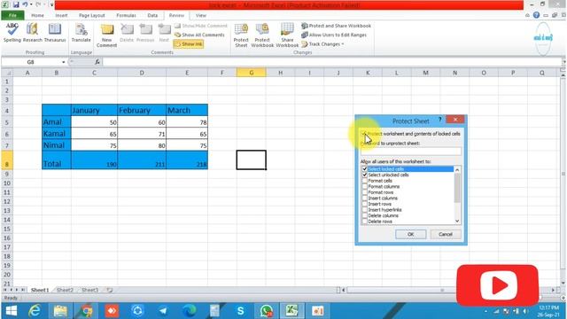Image resolution: width=567 pixels, height=319 pixels.
Task: Click the permissions list scroll down arrow
Action: 457,221
